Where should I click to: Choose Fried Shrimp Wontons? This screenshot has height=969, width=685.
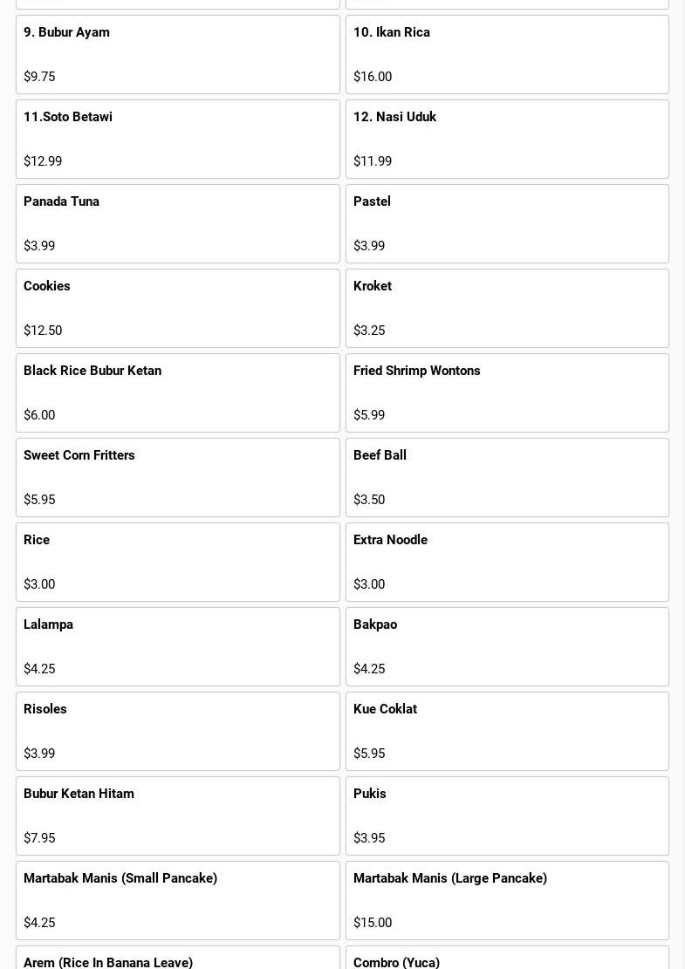[507, 392]
